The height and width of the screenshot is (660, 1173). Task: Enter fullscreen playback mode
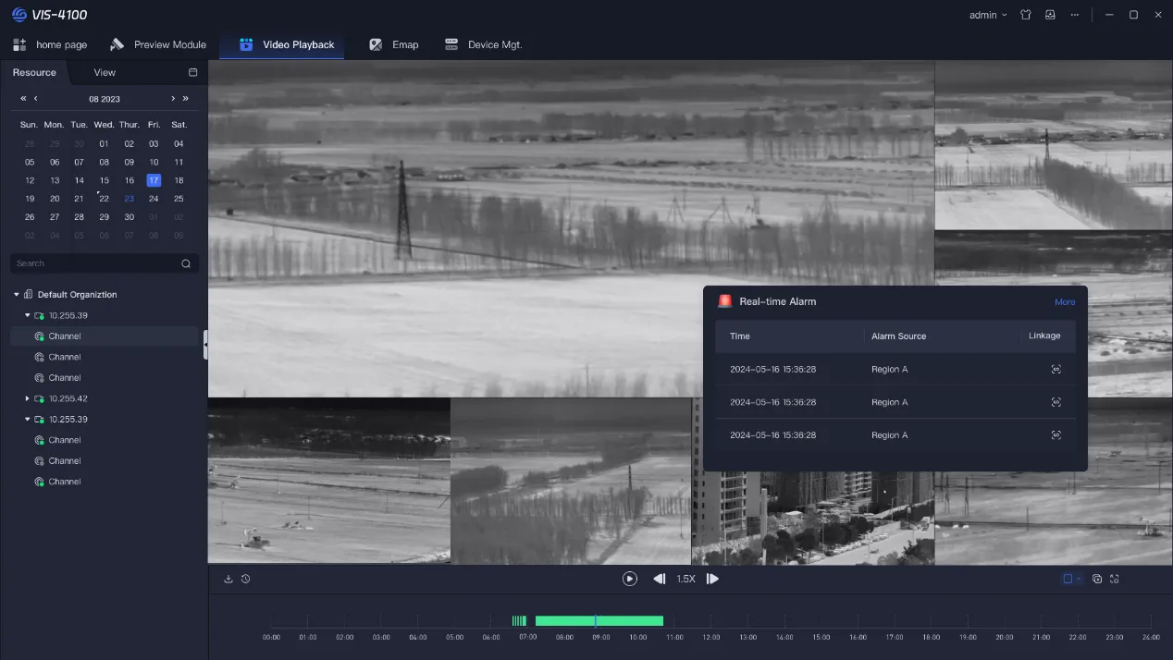tap(1114, 578)
